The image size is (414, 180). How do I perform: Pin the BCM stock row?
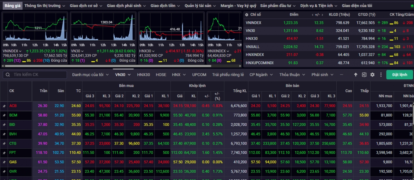tap(4, 115)
